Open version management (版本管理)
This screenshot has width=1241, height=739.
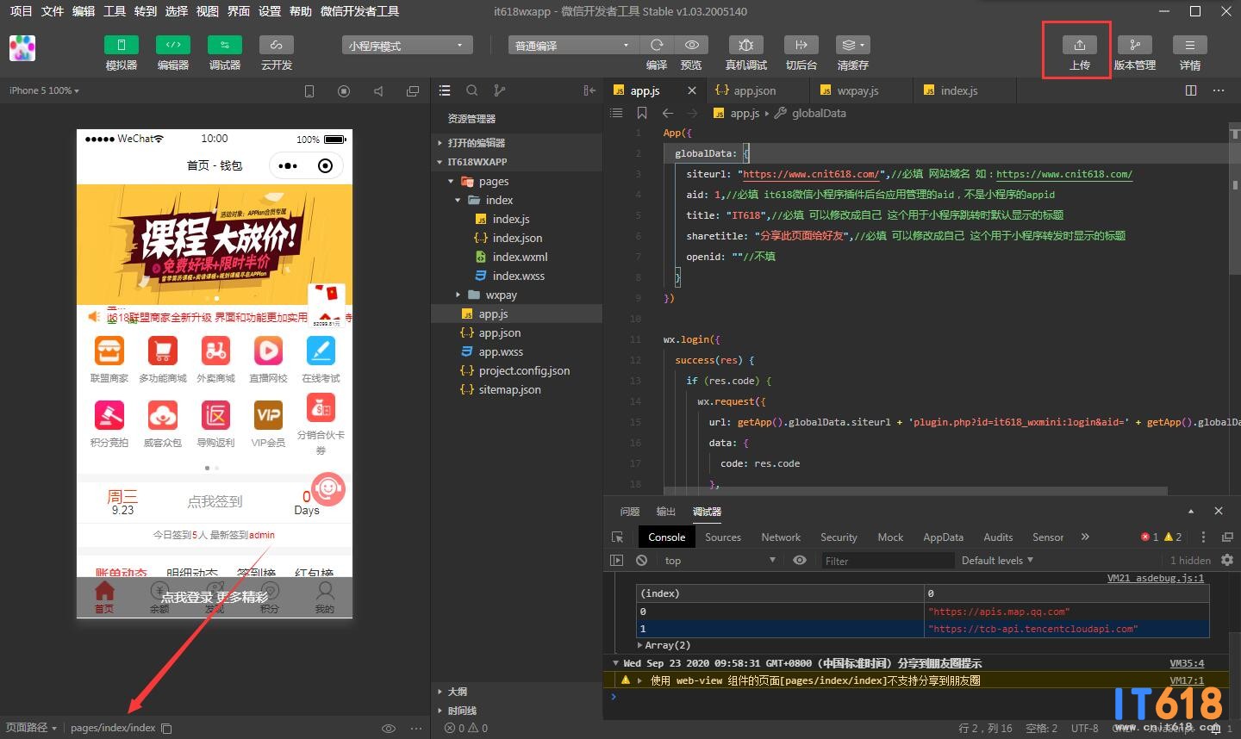point(1135,45)
